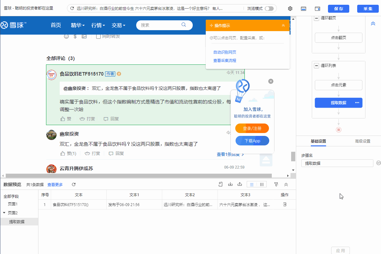Collapse the data preview panel with double chevron
The image size is (381, 254).
click(x=286, y=184)
